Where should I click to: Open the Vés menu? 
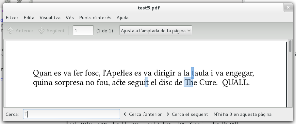70,18
